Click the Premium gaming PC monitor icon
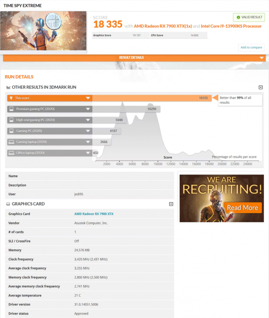 pyautogui.click(x=11, y=109)
